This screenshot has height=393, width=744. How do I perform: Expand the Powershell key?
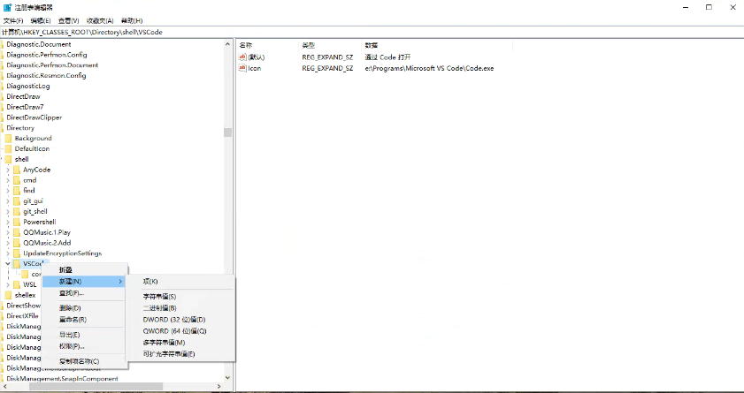(8, 222)
